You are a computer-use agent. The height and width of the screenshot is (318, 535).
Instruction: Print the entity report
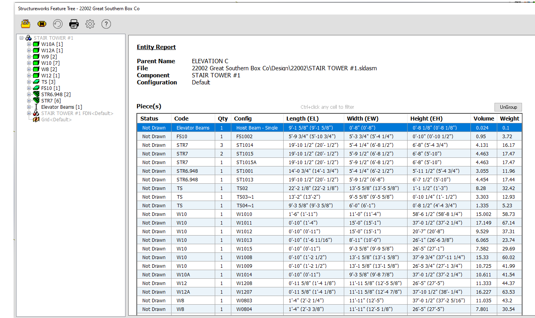point(74,24)
